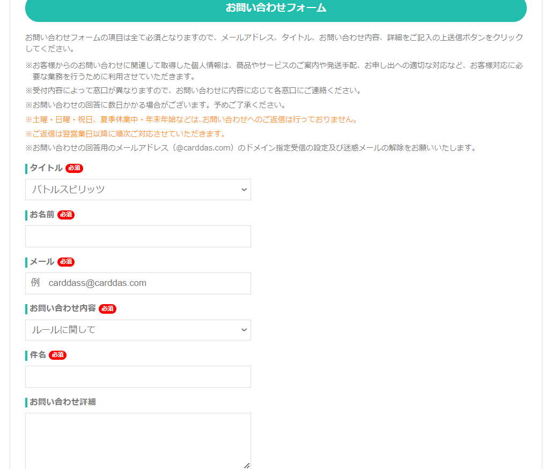This screenshot has width=553, height=469.
Task: Click the @carddas.com domain notice text
Action: (x=251, y=148)
